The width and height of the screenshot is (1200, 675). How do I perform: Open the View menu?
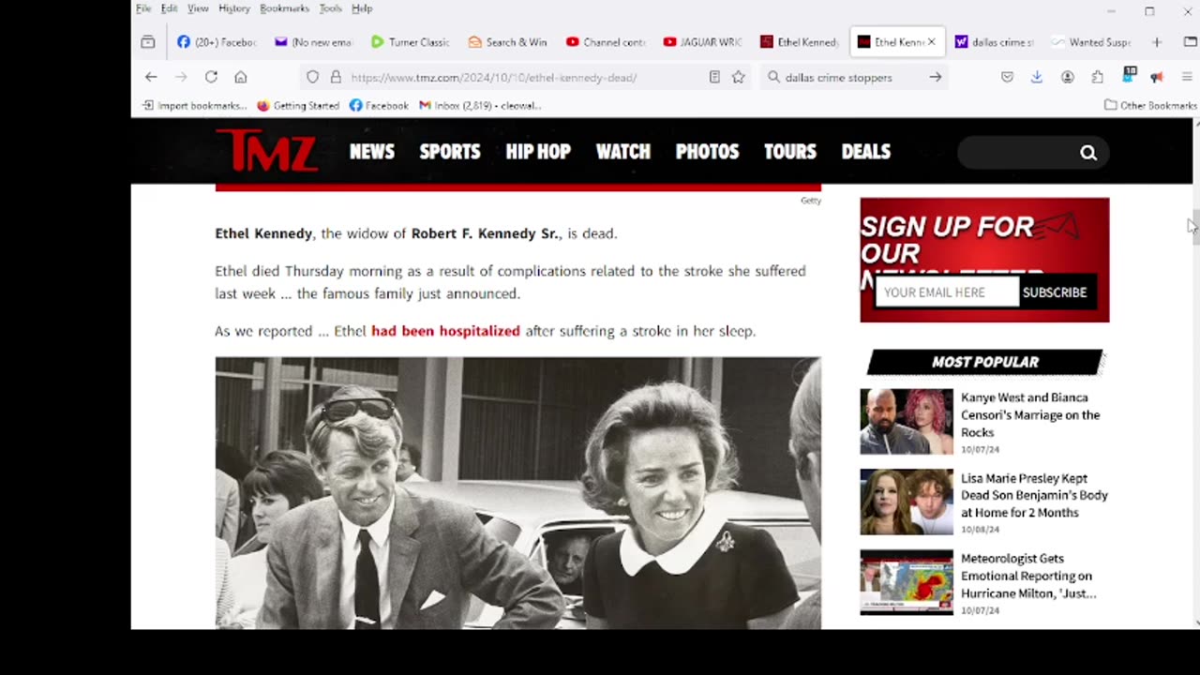(198, 8)
